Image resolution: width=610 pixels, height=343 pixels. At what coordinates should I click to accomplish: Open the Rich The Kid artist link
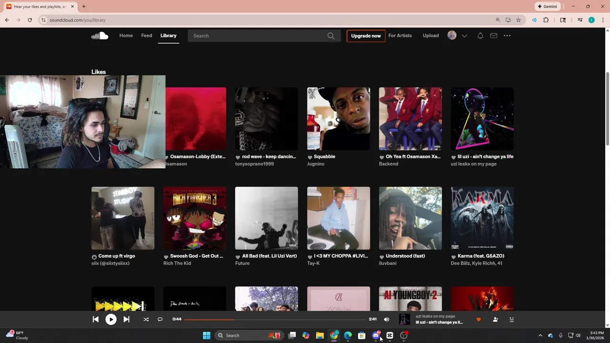(x=177, y=263)
